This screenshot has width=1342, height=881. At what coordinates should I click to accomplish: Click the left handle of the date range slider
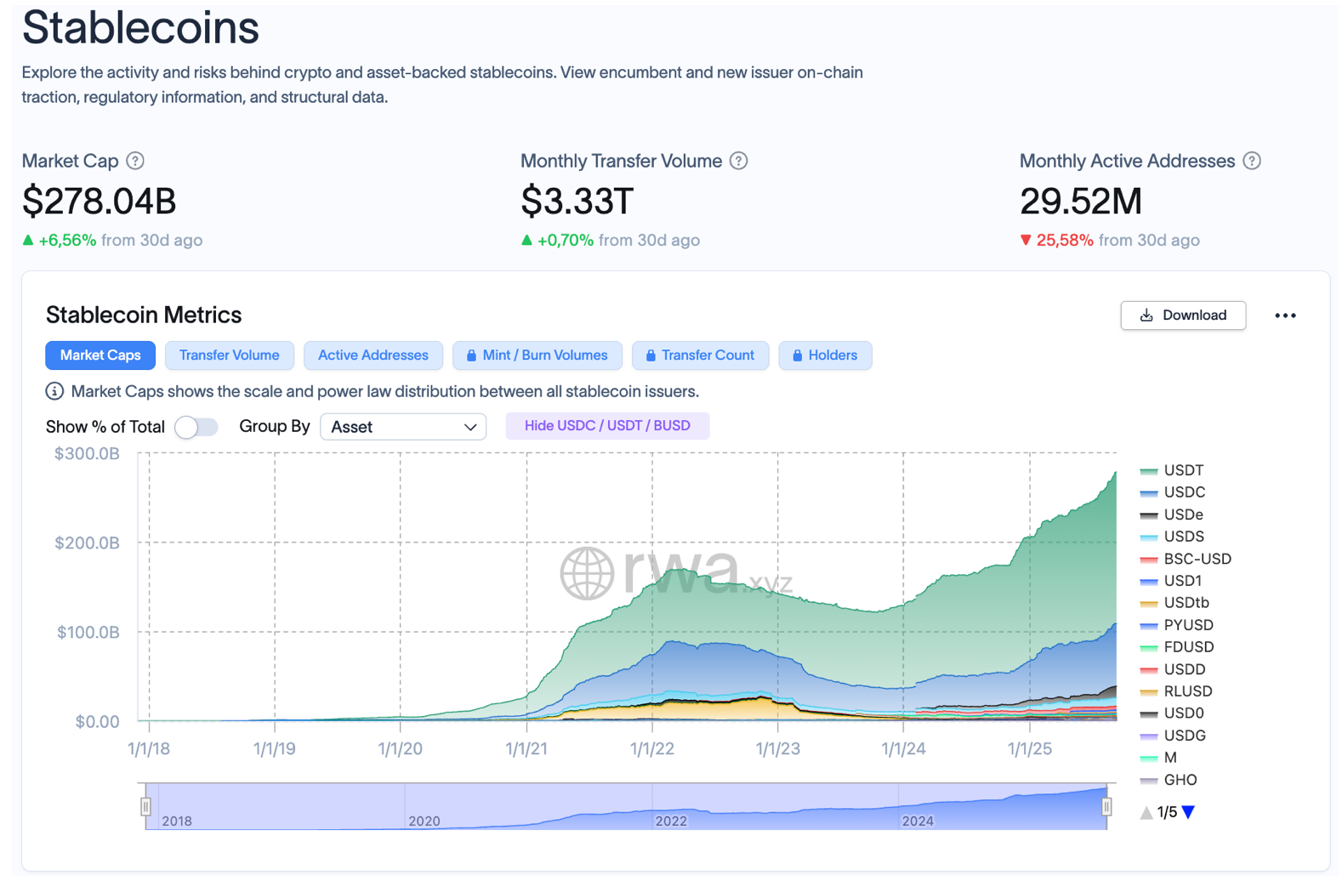click(145, 805)
